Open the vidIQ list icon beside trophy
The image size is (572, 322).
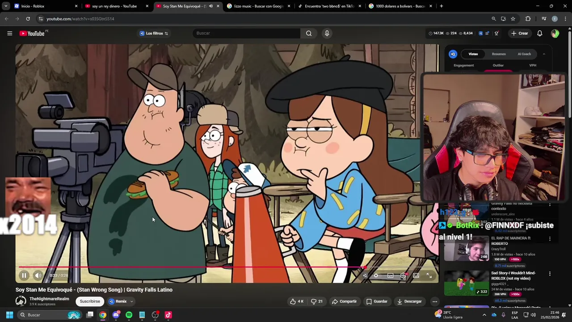[487, 33]
